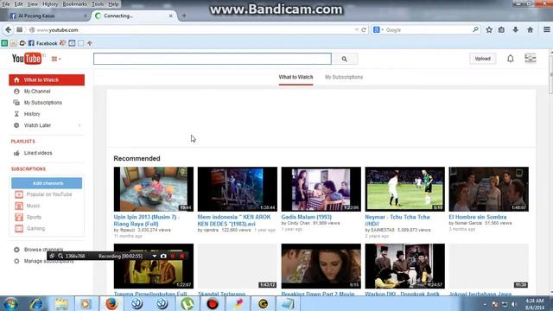The height and width of the screenshot is (311, 553).
Task: Open the notifications bell
Action: 511,59
